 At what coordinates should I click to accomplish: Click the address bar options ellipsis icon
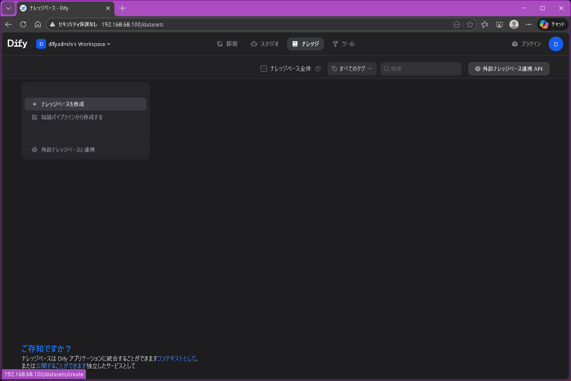pyautogui.click(x=457, y=24)
